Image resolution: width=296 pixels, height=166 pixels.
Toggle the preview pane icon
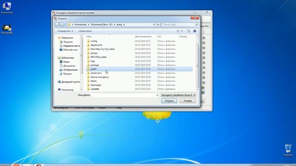[188, 31]
